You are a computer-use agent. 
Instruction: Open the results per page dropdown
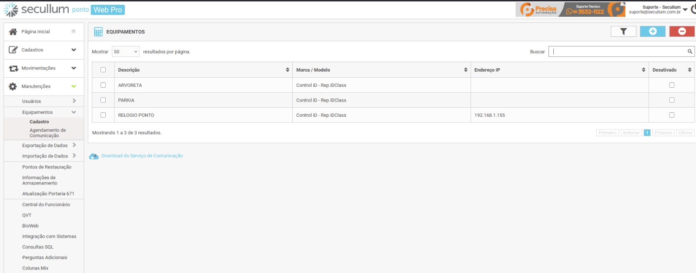[x=125, y=52]
